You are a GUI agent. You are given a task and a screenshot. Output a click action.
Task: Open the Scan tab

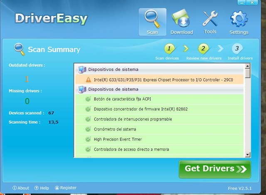click(153, 22)
